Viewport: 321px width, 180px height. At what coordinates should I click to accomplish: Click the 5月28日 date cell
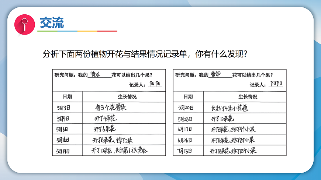click(x=188, y=119)
